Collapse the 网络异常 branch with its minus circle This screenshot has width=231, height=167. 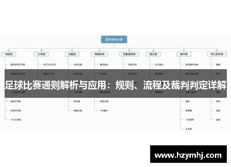coord(99,50)
